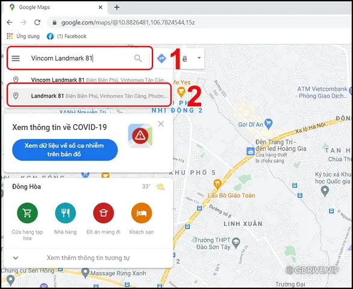Viewport: 353px width, 289px height.
Task: Click the browser back arrow
Action: (x=10, y=22)
